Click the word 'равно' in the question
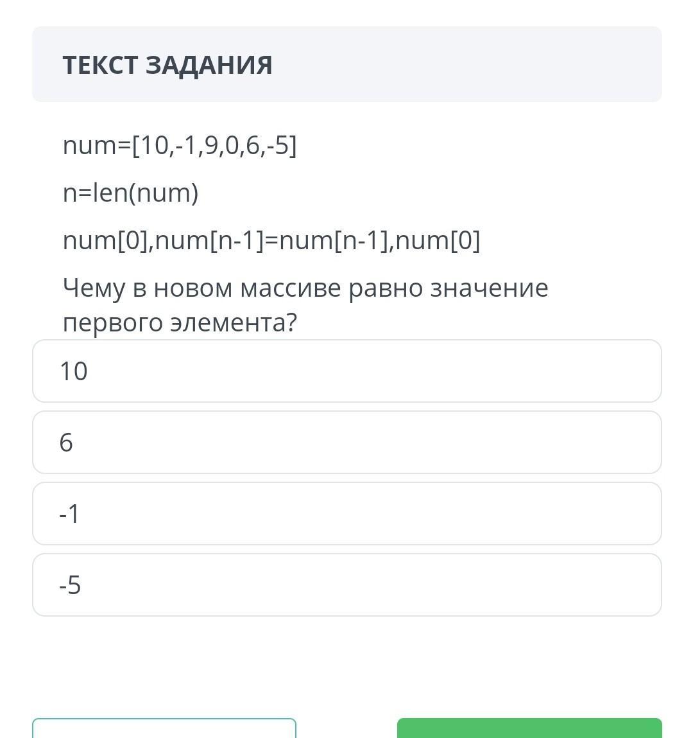Image resolution: width=693 pixels, height=738 pixels. 385,288
